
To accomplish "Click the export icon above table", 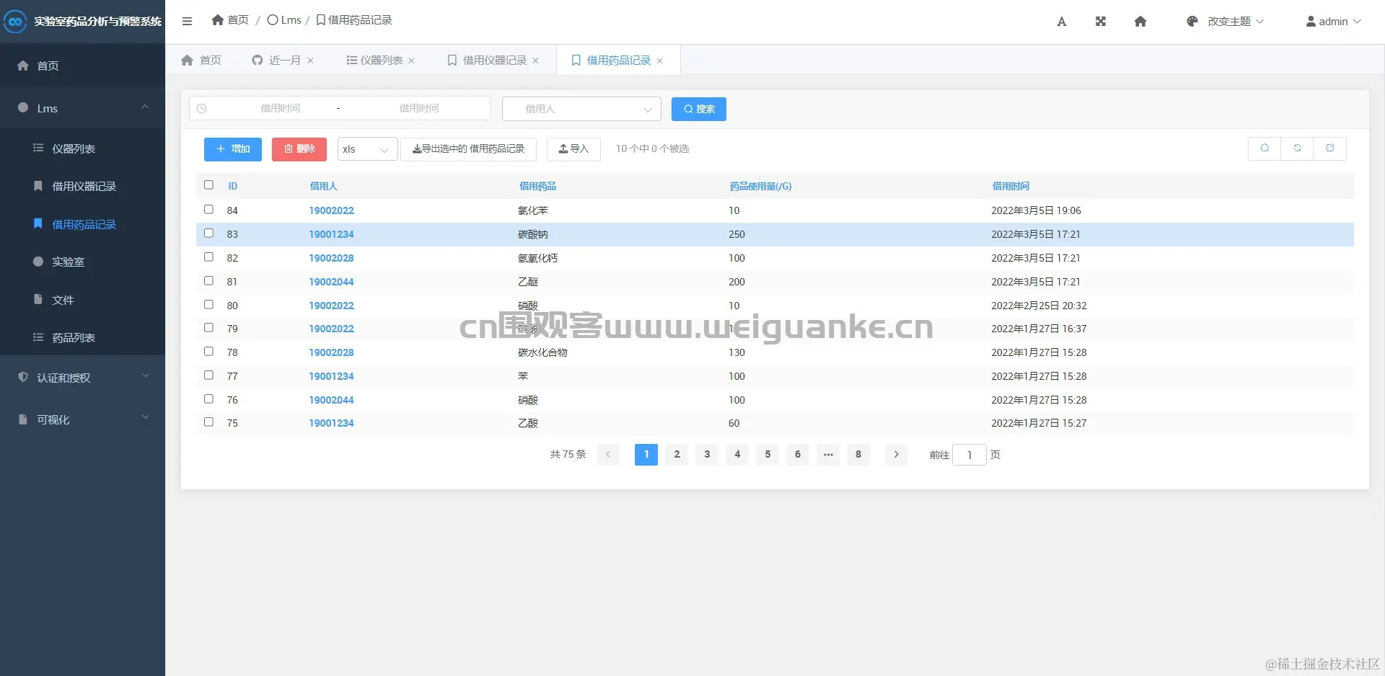I will (1329, 148).
